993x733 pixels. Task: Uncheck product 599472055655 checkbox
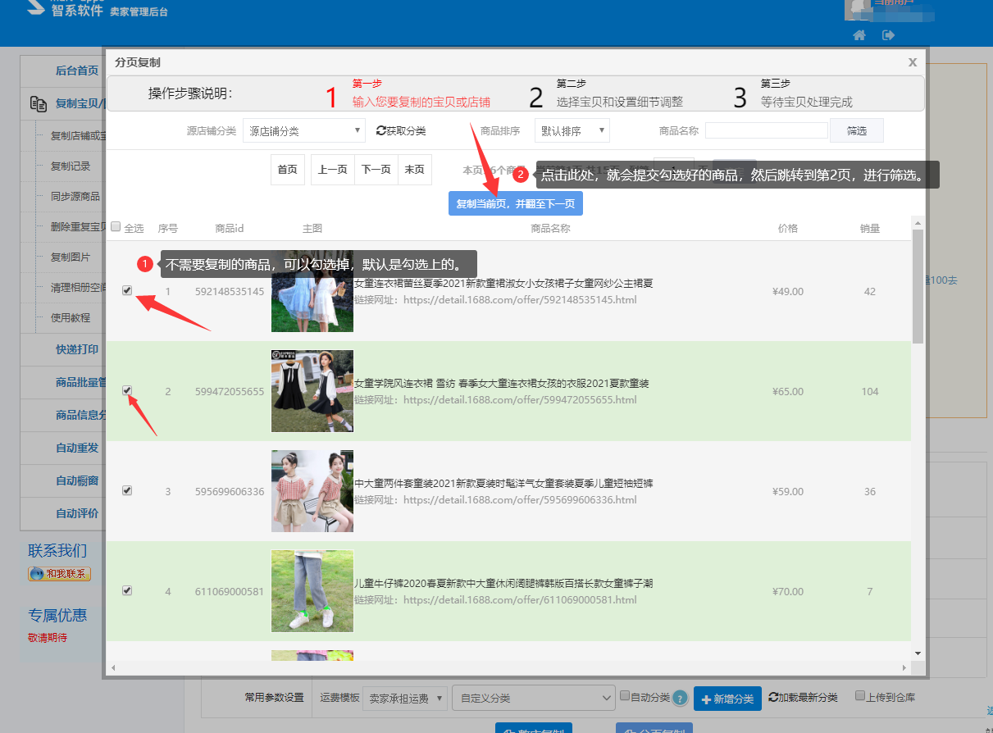(127, 390)
